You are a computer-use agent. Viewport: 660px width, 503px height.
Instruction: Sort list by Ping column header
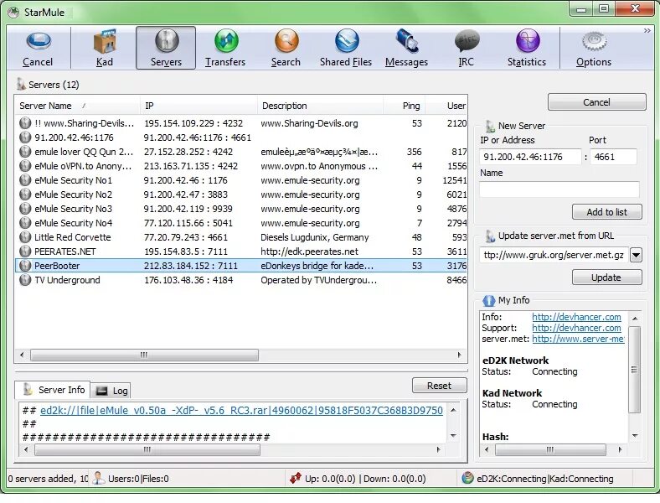click(x=404, y=106)
